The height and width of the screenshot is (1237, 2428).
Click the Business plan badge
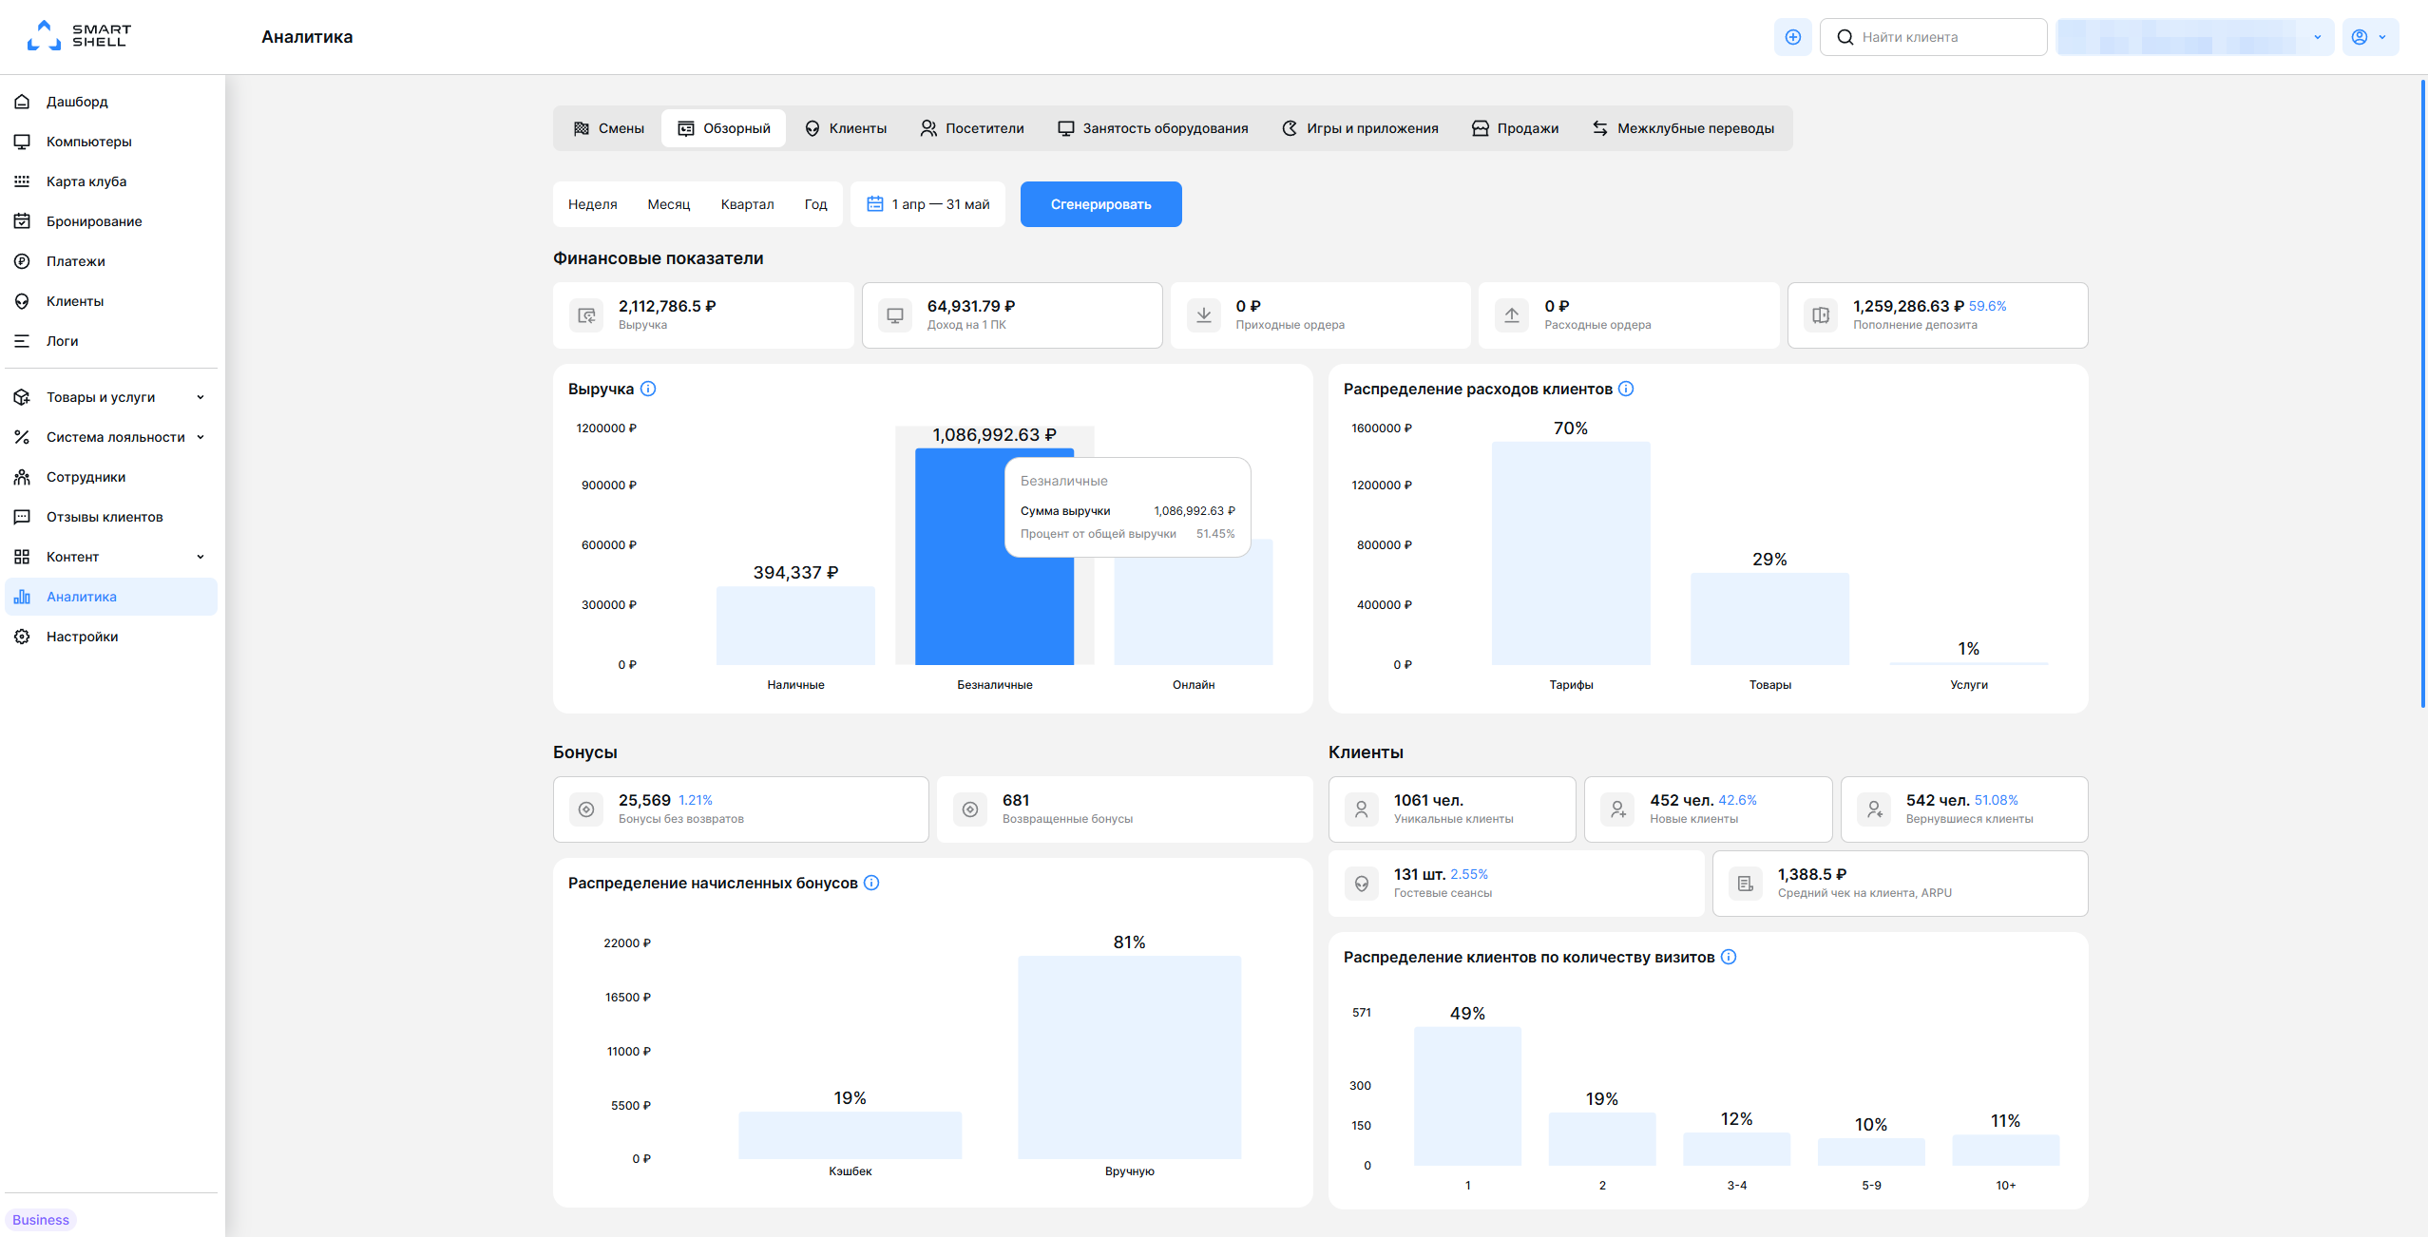[x=41, y=1220]
